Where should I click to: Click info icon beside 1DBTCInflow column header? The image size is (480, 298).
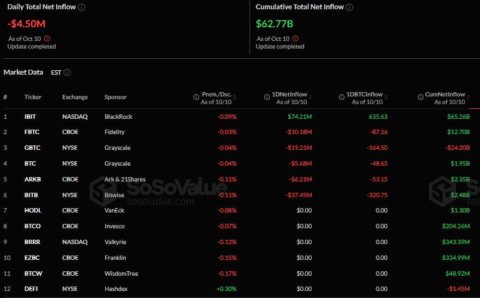click(x=341, y=98)
